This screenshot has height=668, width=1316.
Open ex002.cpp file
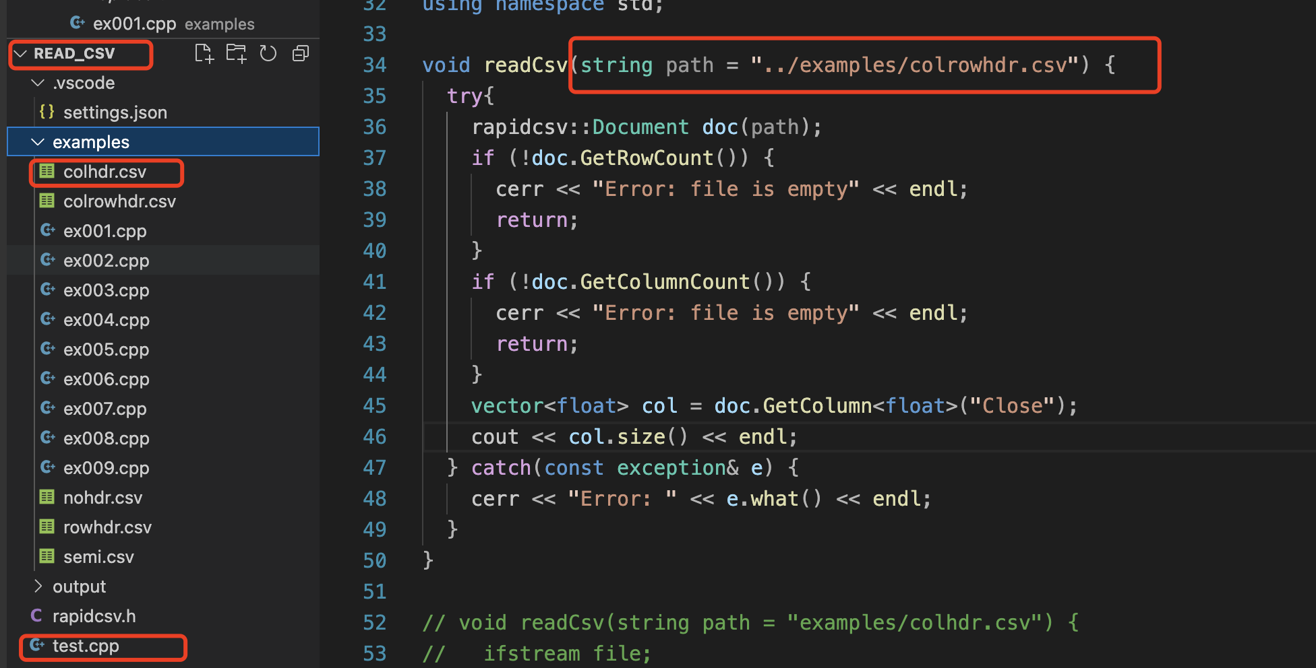(x=106, y=261)
